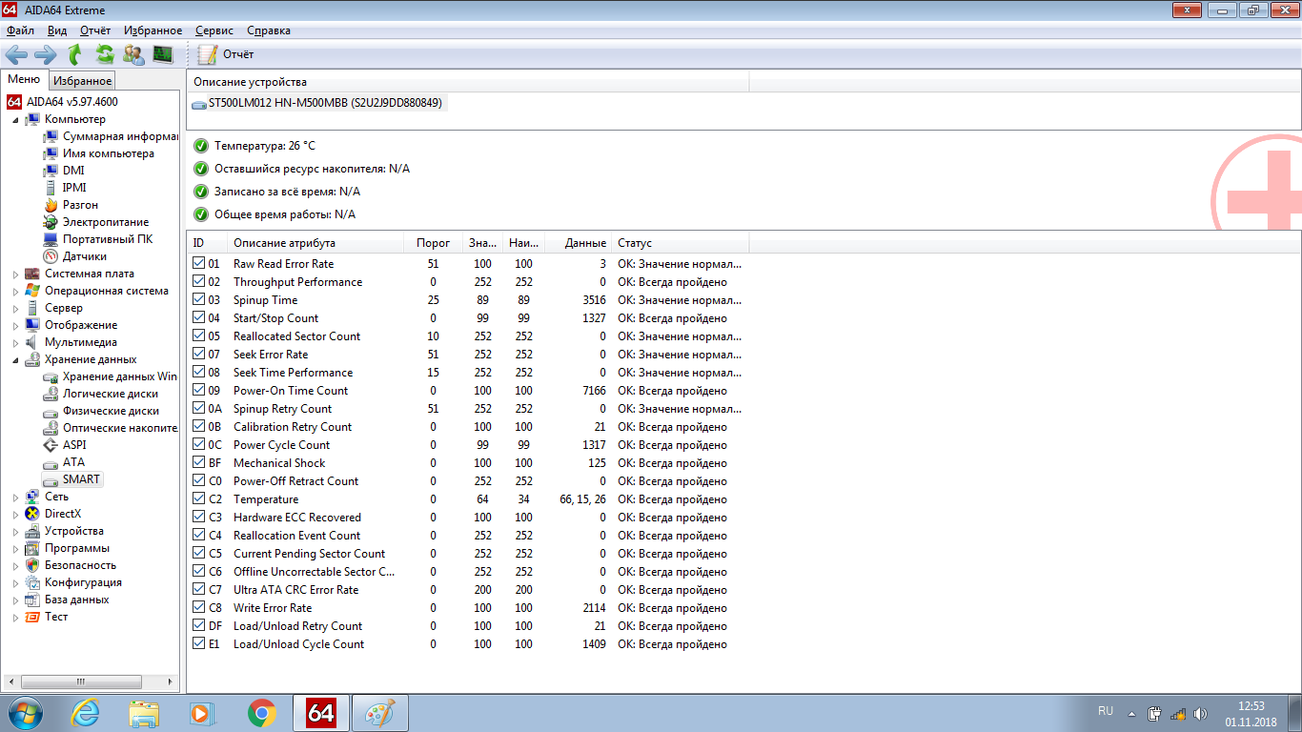This screenshot has width=1302, height=732.
Task: Open Internet Explorer from taskbar
Action: coord(85,712)
